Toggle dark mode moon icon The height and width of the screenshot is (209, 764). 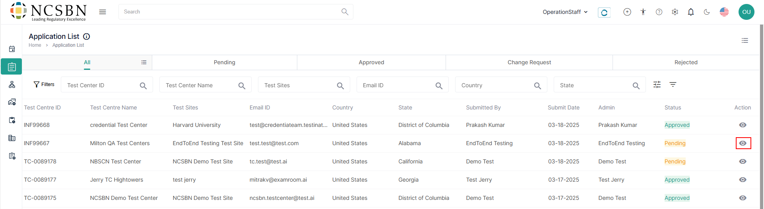click(707, 12)
